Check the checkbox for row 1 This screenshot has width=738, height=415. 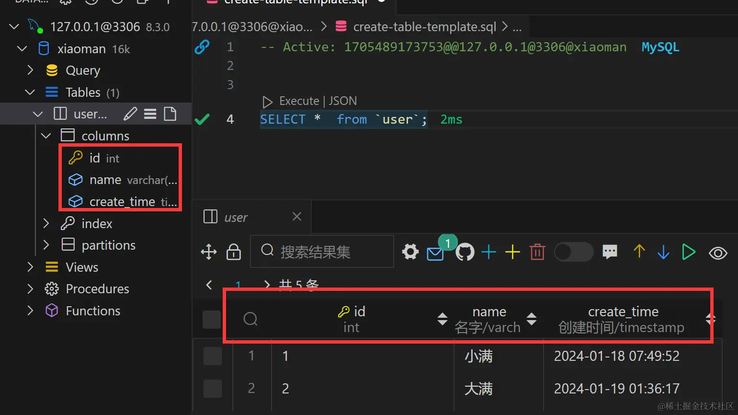click(213, 356)
